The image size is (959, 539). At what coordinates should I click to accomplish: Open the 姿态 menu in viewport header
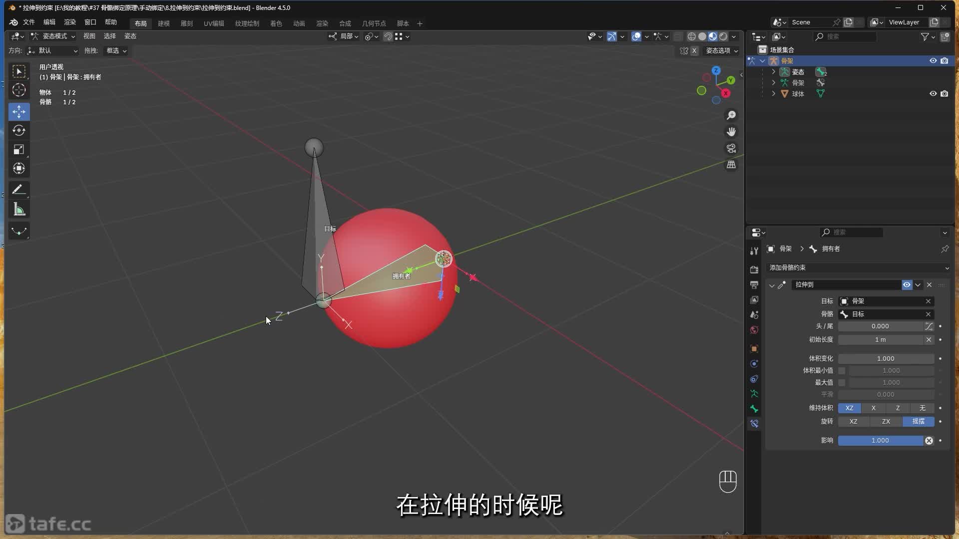pyautogui.click(x=130, y=36)
